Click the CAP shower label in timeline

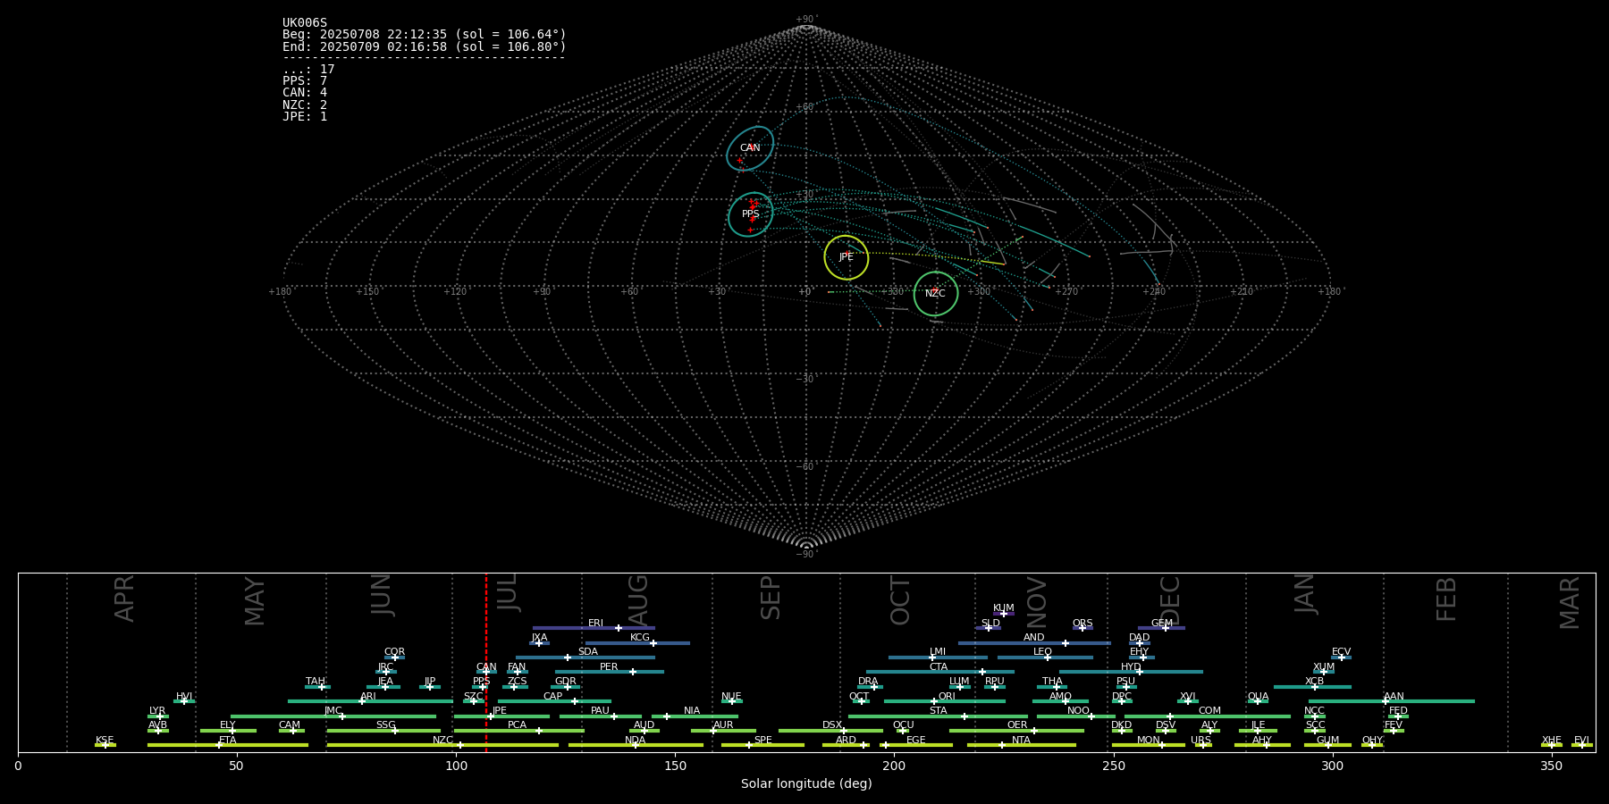553,696
